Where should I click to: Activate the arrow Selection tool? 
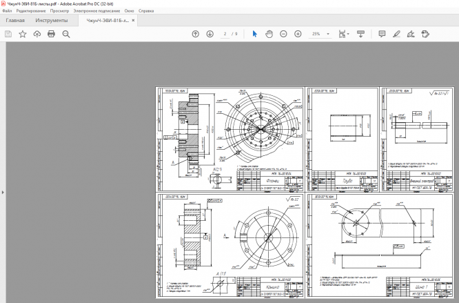[x=254, y=34]
